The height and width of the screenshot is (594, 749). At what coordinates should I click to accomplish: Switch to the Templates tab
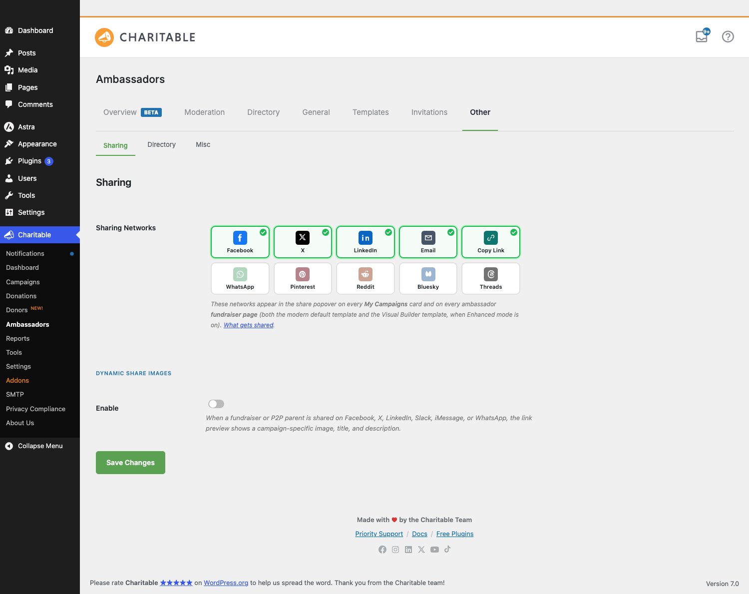(x=371, y=112)
